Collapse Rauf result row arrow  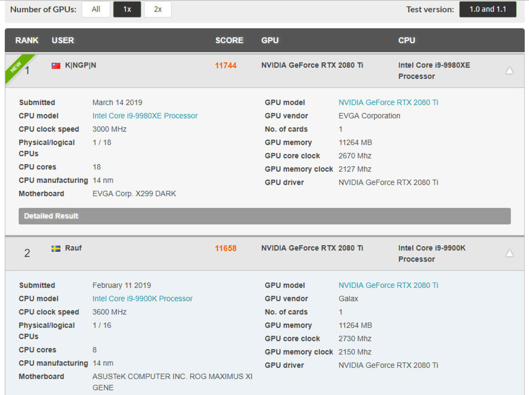point(510,253)
